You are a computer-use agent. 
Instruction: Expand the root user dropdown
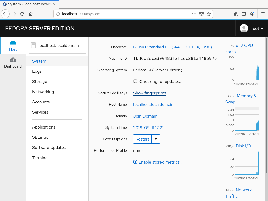[x=257, y=29]
